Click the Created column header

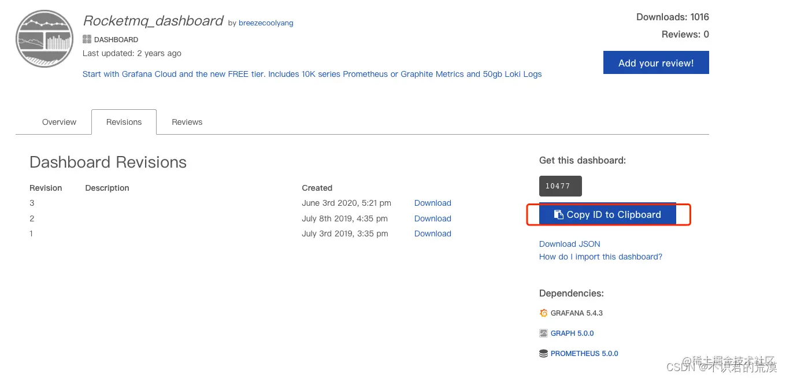[x=317, y=188]
